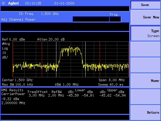The image size is (161, 121).
Task: Click the time display 00:10:35
Action: (33, 3)
